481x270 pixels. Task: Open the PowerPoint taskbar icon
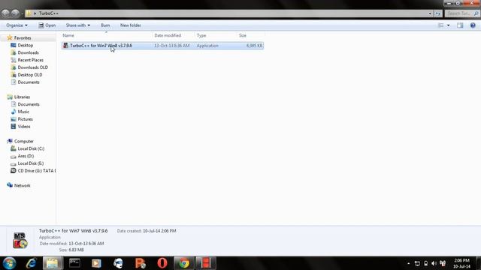(141, 263)
